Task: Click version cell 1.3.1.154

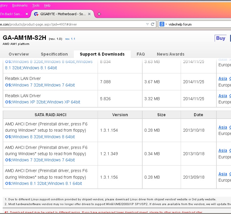Action: click(x=109, y=130)
